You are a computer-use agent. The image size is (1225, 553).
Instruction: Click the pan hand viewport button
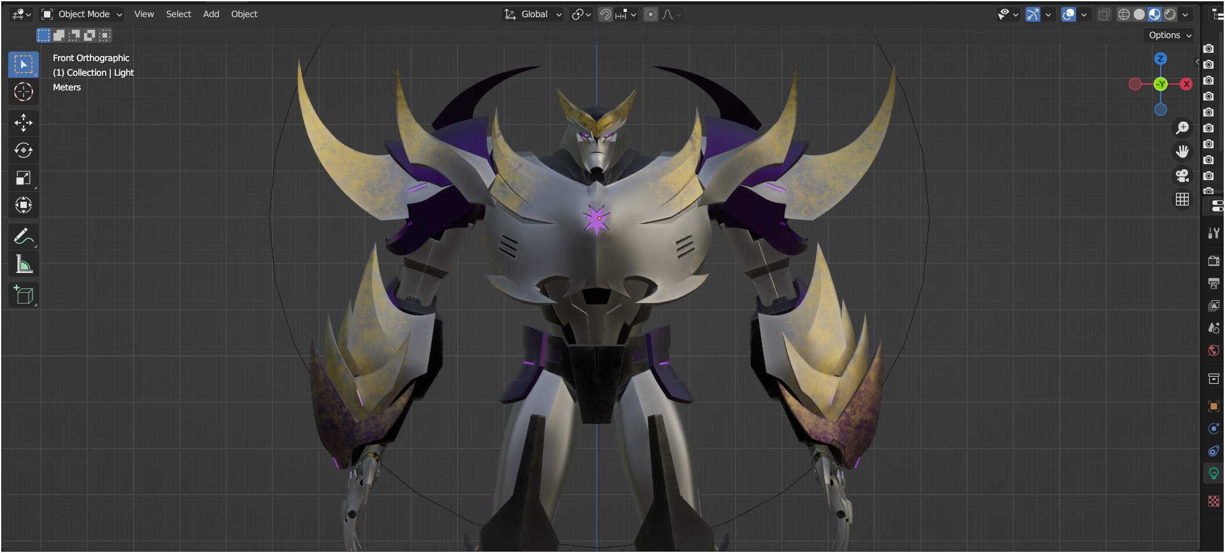(x=1182, y=151)
